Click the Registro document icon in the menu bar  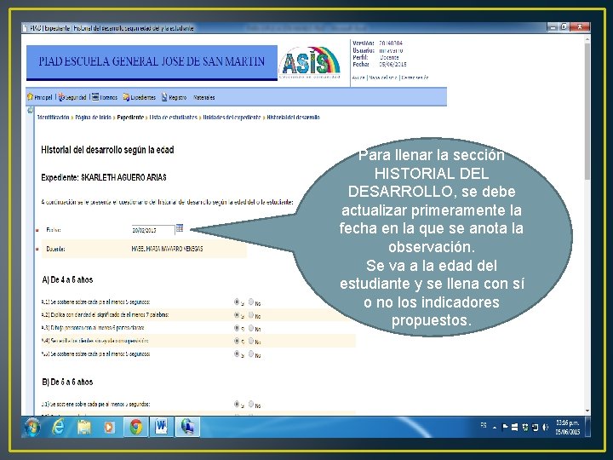[164, 97]
